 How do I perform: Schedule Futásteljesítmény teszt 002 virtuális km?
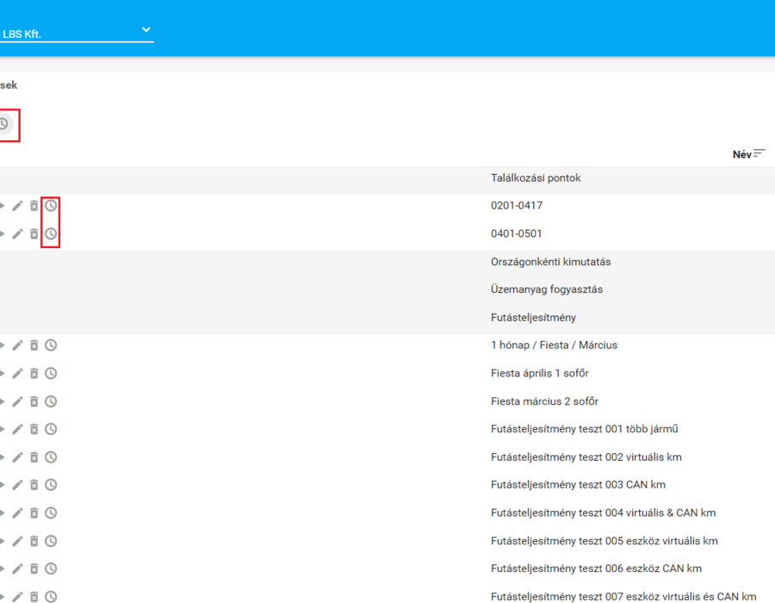(x=51, y=457)
